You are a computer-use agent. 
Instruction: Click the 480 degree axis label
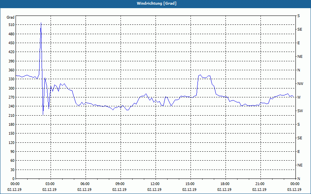pos(12,34)
